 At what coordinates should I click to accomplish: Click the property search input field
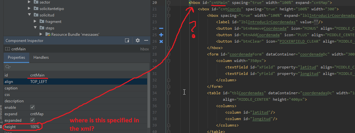click(77, 67)
